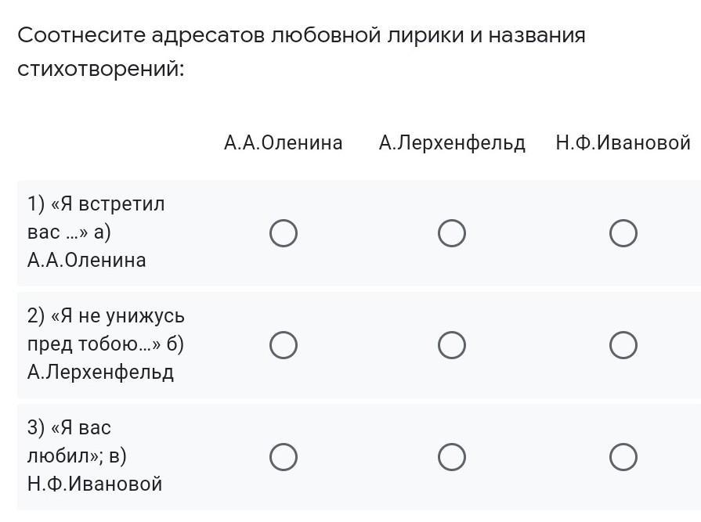Mark А.Лерхенфельд for «Я вас любил»

pos(451,457)
